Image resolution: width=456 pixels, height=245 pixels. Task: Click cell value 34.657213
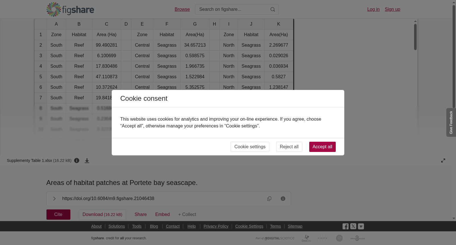click(195, 45)
